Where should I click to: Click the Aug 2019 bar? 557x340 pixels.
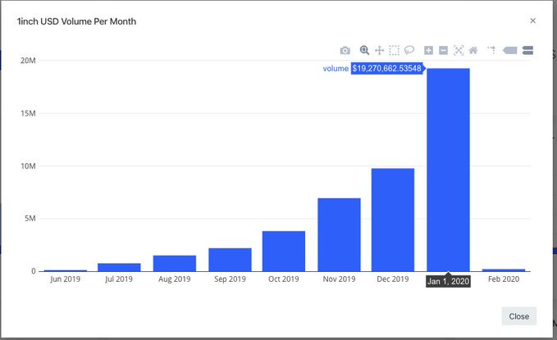coord(175,263)
